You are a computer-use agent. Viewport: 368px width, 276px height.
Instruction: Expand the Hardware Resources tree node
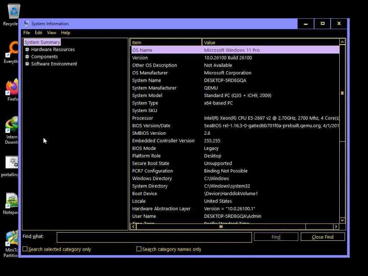point(27,50)
